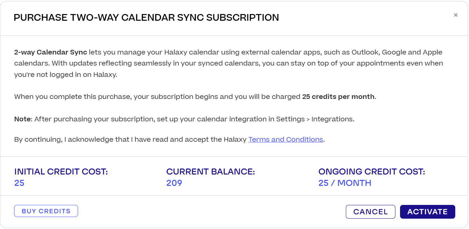Click the "25 / MONTH" ongoing cost value

(x=345, y=183)
